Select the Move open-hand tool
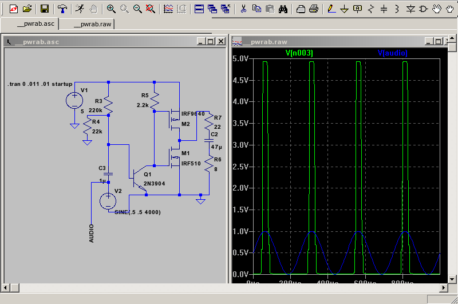The height and width of the screenshot is (304, 458). pos(437,9)
